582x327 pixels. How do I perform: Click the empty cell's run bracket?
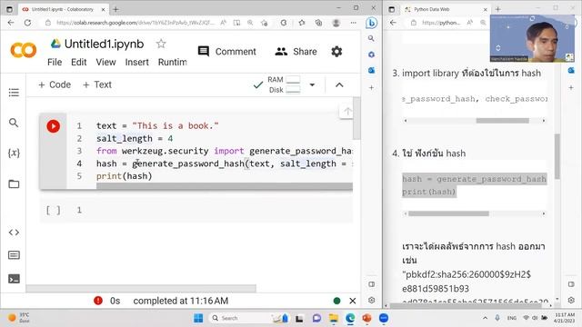(x=53, y=210)
